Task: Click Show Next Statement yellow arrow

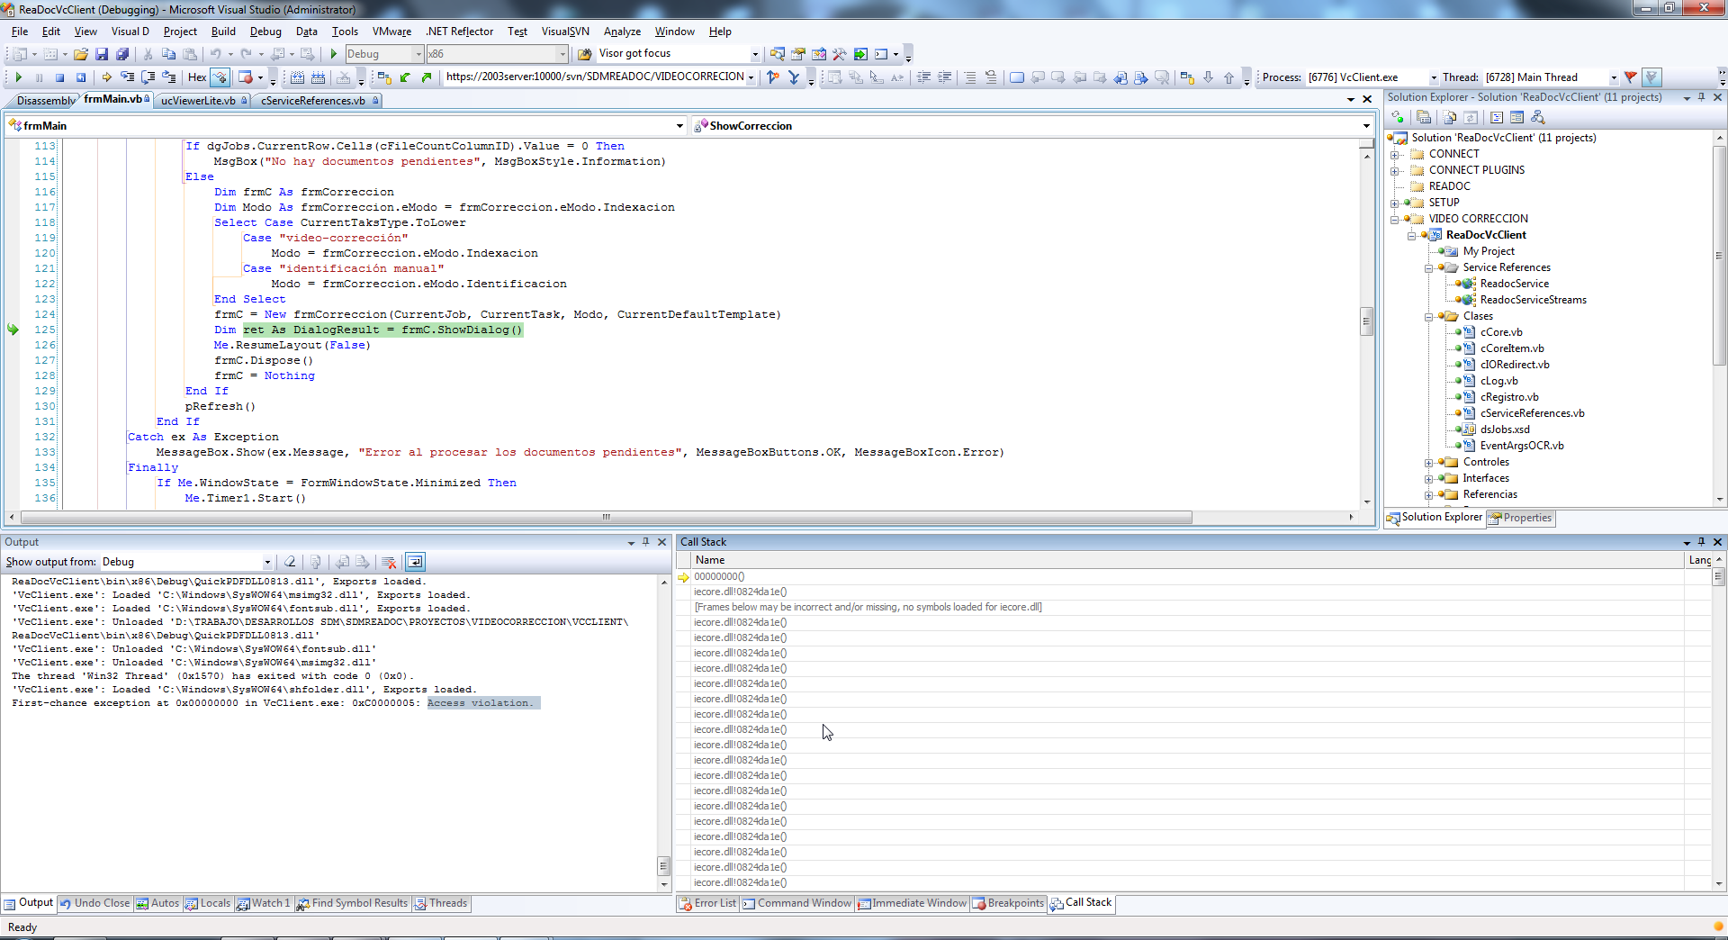Action: click(106, 77)
